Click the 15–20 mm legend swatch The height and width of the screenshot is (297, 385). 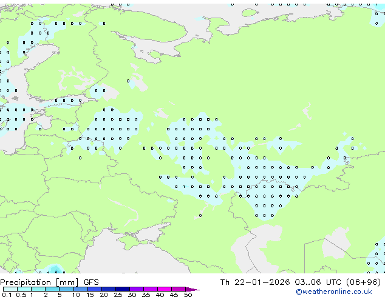pos(95,289)
